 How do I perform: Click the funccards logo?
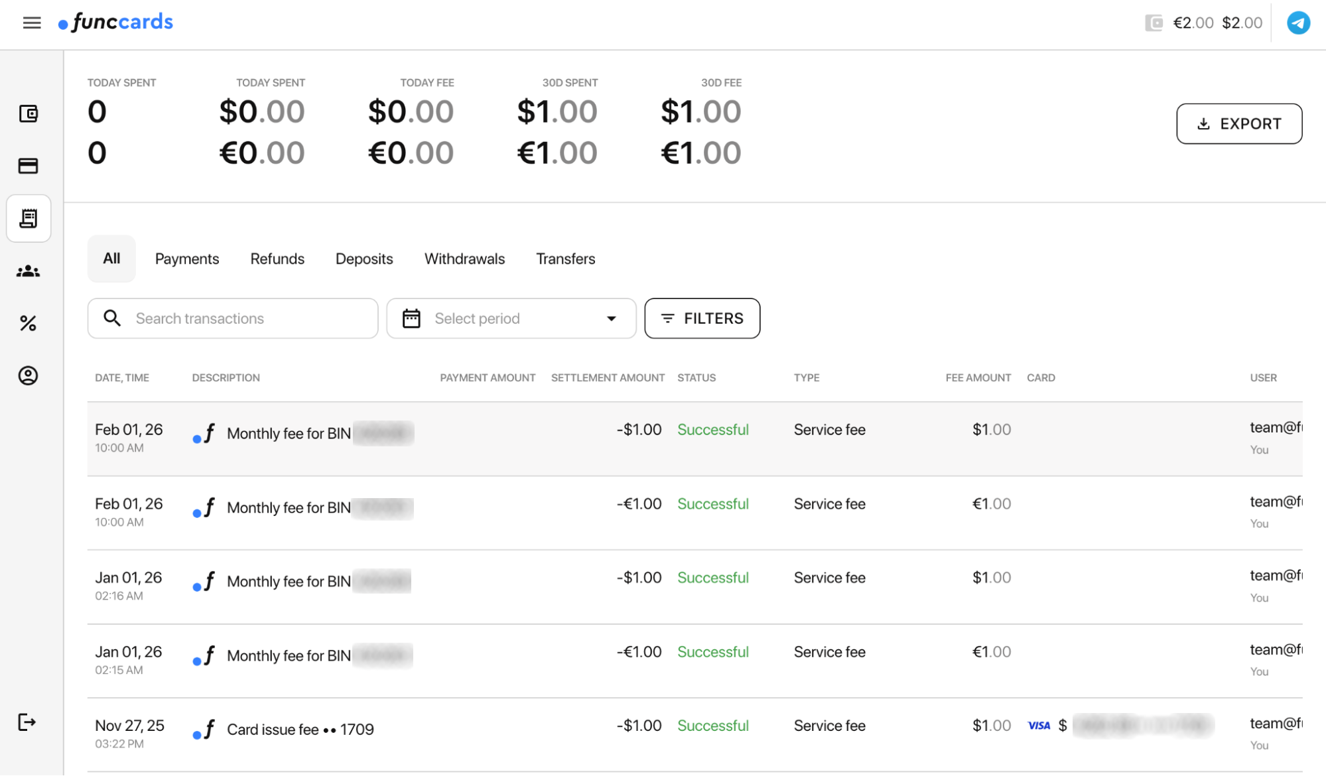point(116,23)
